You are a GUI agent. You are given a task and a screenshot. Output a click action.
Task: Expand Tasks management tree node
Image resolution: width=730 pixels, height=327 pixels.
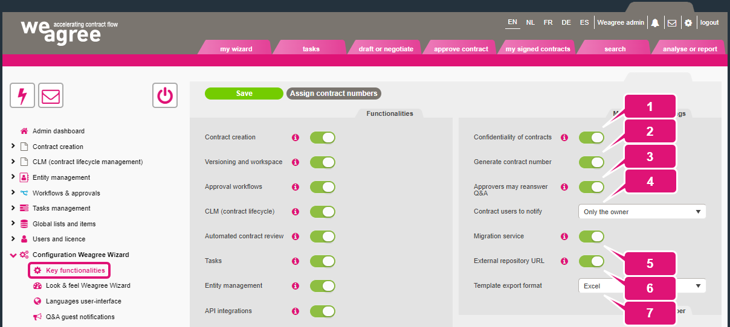(x=13, y=208)
